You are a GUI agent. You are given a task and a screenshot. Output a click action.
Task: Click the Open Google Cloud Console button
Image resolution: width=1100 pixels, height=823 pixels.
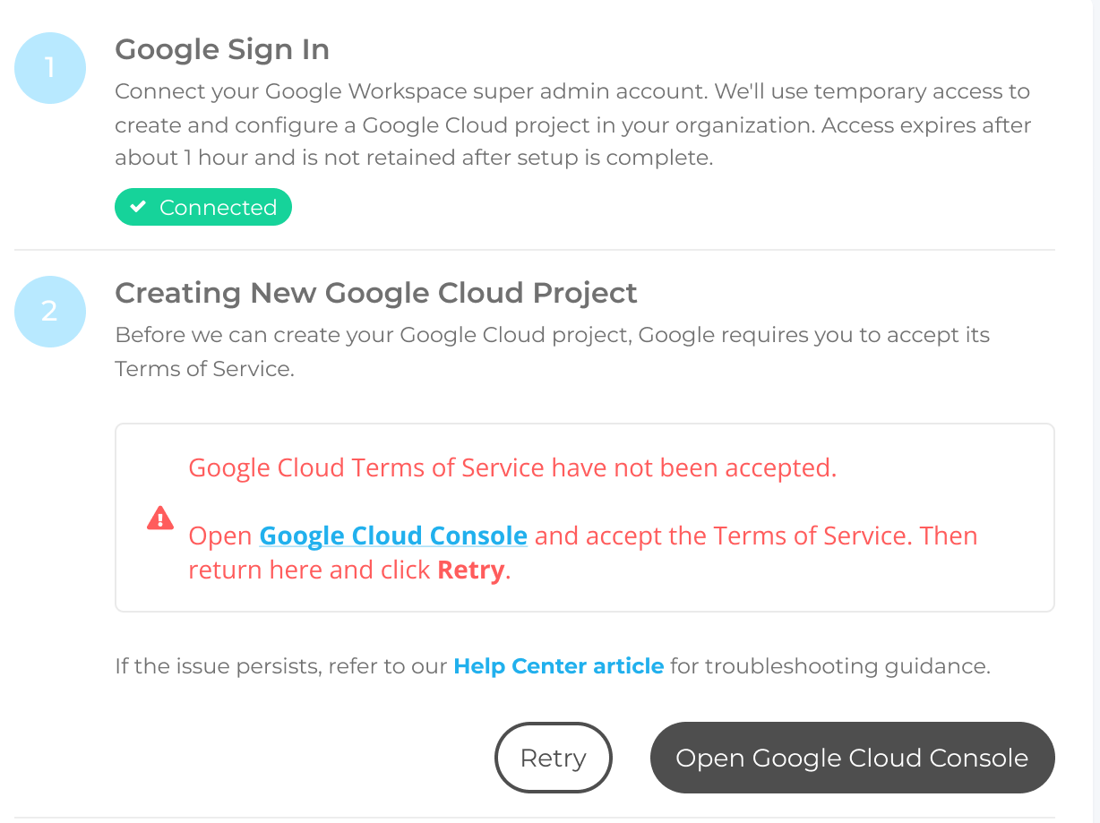pos(852,758)
